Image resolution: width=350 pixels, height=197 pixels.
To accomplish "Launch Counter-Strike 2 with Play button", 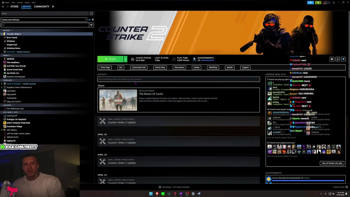I will click(x=110, y=59).
